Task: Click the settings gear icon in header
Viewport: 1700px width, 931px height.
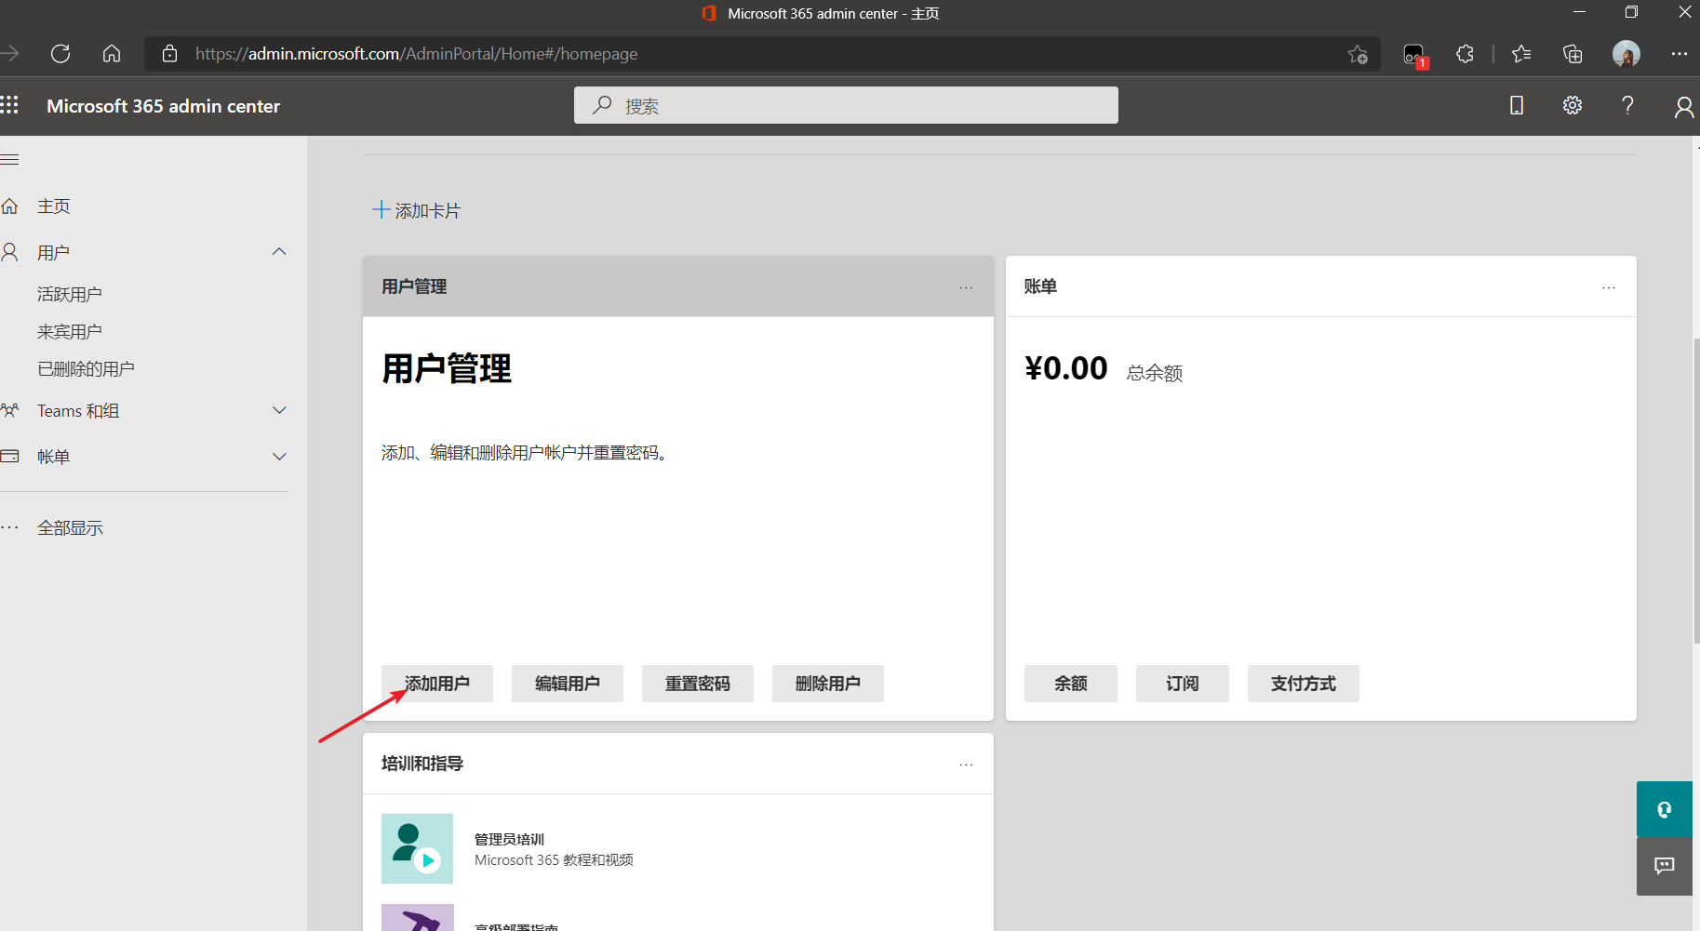Action: coord(1572,105)
